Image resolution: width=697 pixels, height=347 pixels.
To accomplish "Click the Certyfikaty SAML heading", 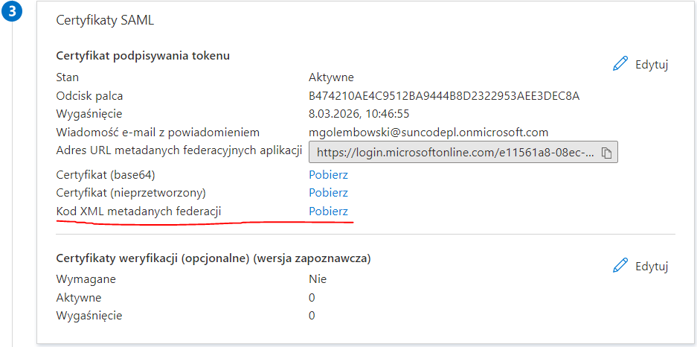I will pos(106,20).
